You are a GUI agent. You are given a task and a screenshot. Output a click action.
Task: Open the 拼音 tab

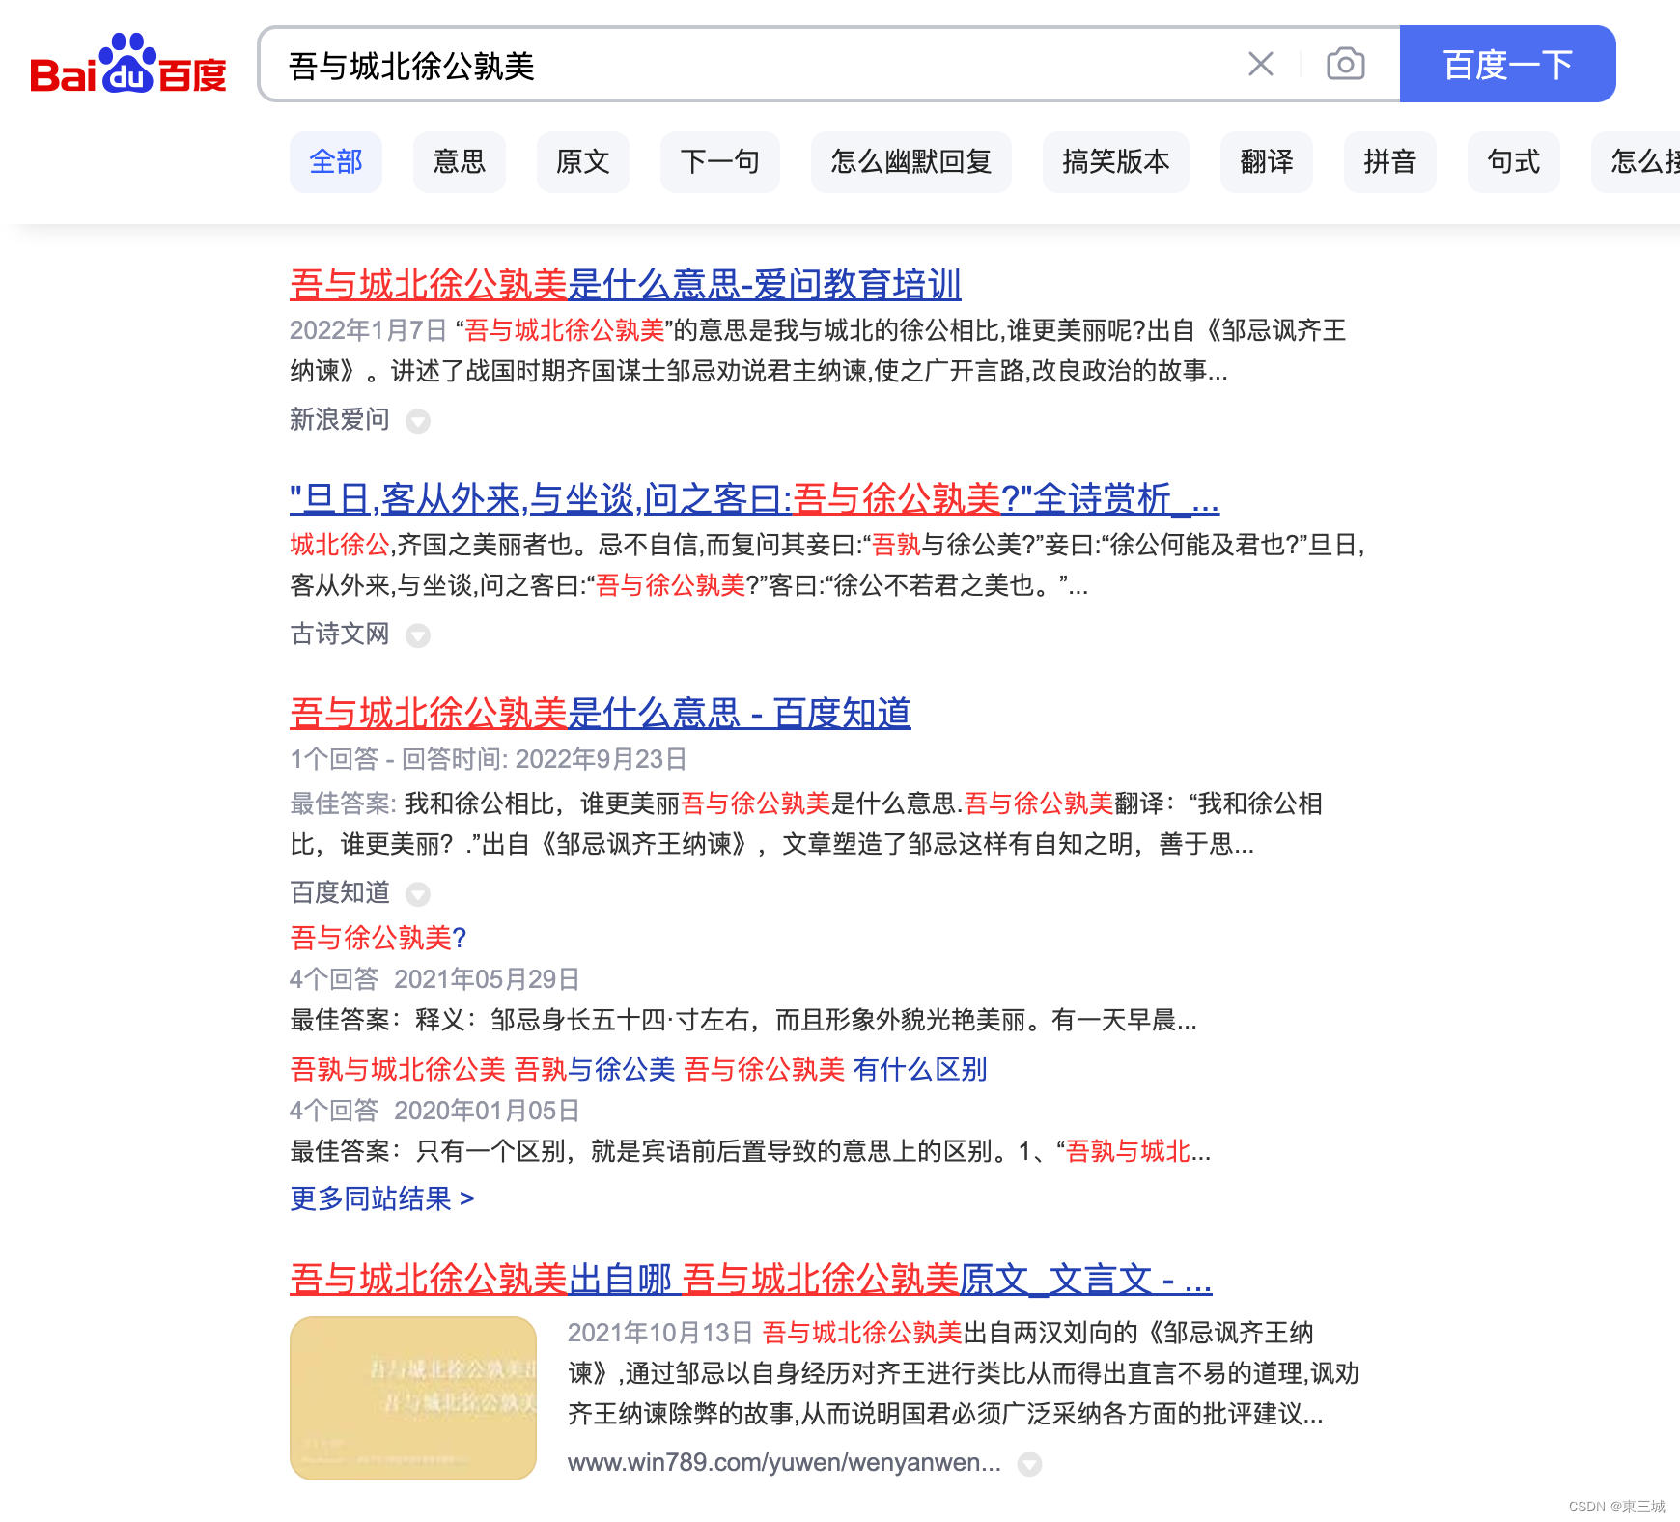[x=1390, y=162]
